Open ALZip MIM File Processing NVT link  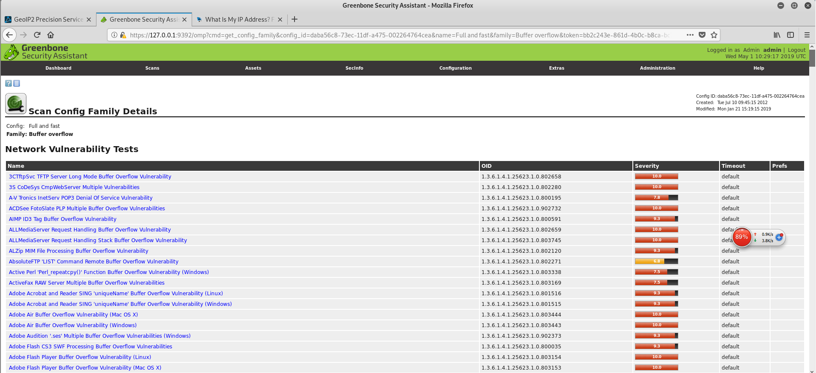(79, 251)
